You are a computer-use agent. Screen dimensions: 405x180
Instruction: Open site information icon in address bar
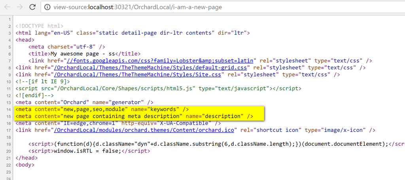[x=48, y=7]
